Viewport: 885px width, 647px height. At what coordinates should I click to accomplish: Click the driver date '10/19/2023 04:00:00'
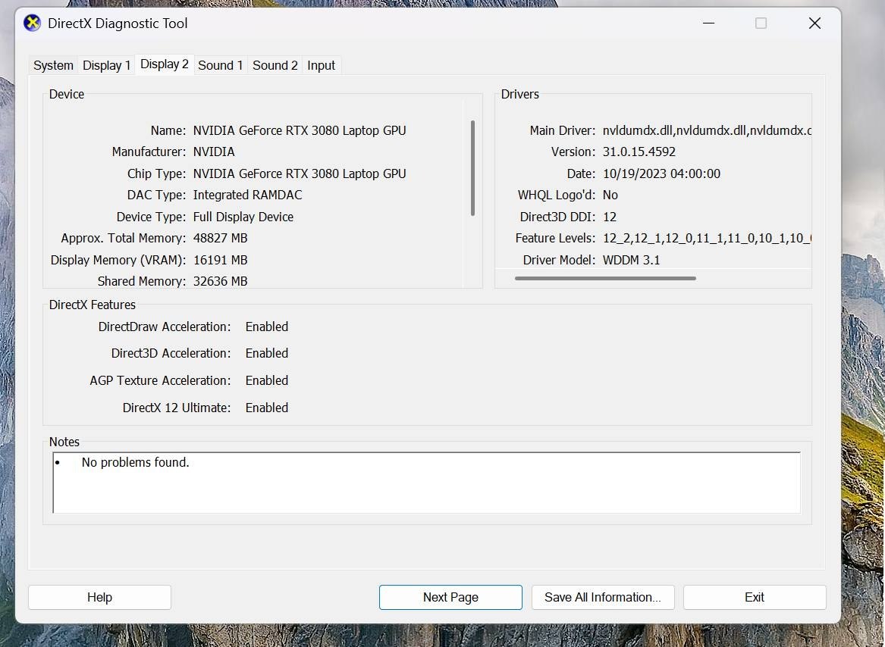point(661,173)
